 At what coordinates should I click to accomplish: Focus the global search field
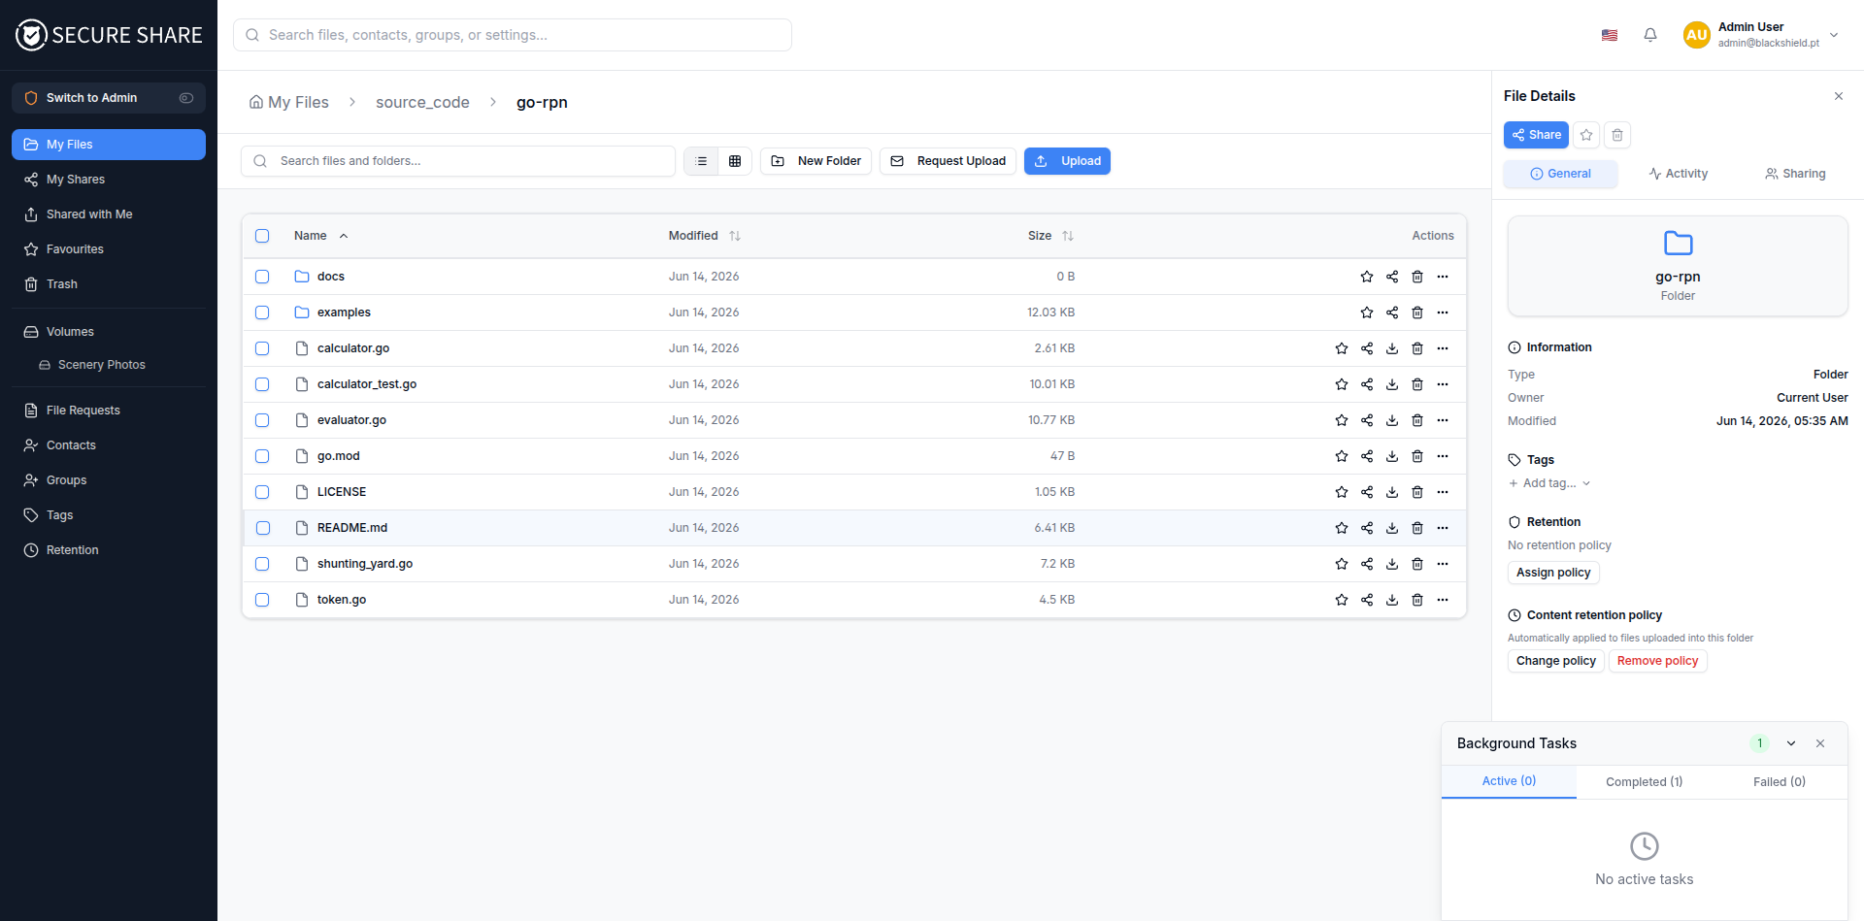pos(513,35)
